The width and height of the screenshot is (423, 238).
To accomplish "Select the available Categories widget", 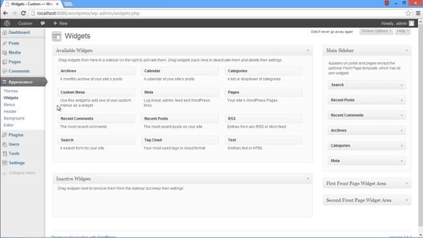I will click(x=264, y=71).
